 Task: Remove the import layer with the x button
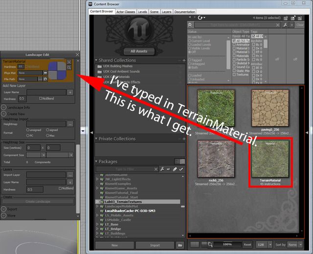(x=70, y=182)
